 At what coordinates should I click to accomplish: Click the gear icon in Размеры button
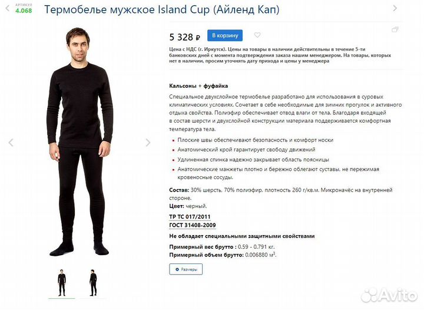177,269
